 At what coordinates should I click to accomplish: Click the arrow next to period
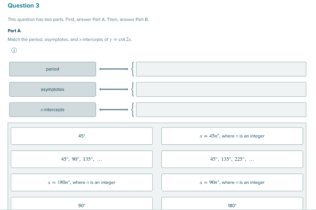[114, 69]
